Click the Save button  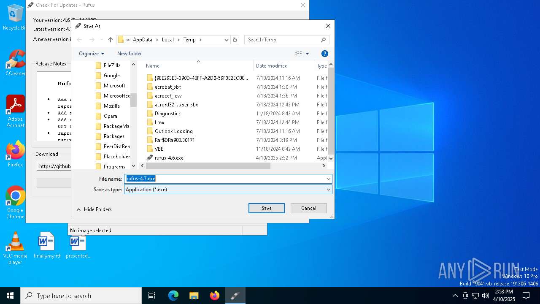click(267, 208)
